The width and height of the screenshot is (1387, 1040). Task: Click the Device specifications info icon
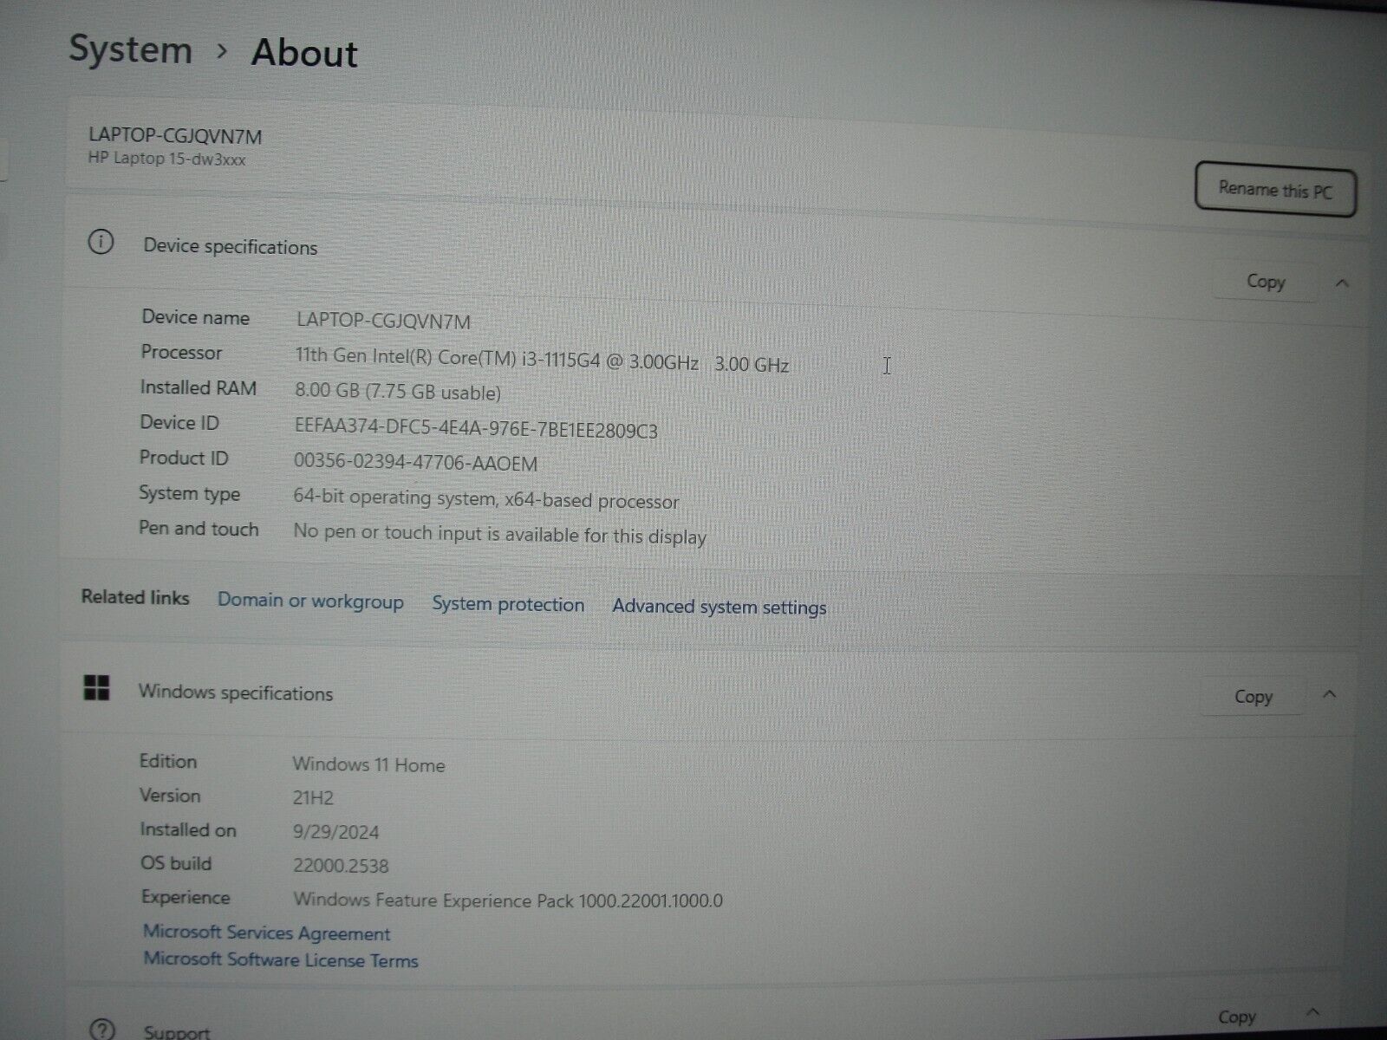[101, 243]
